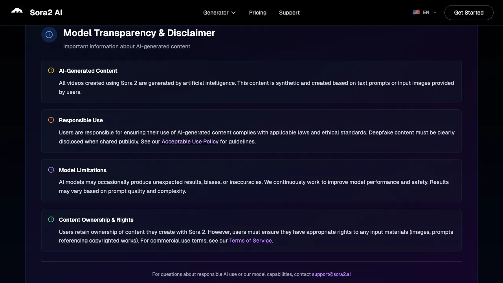Click the support@sora2.ai email link
Screen dimensions: 503x283
click(x=331, y=274)
